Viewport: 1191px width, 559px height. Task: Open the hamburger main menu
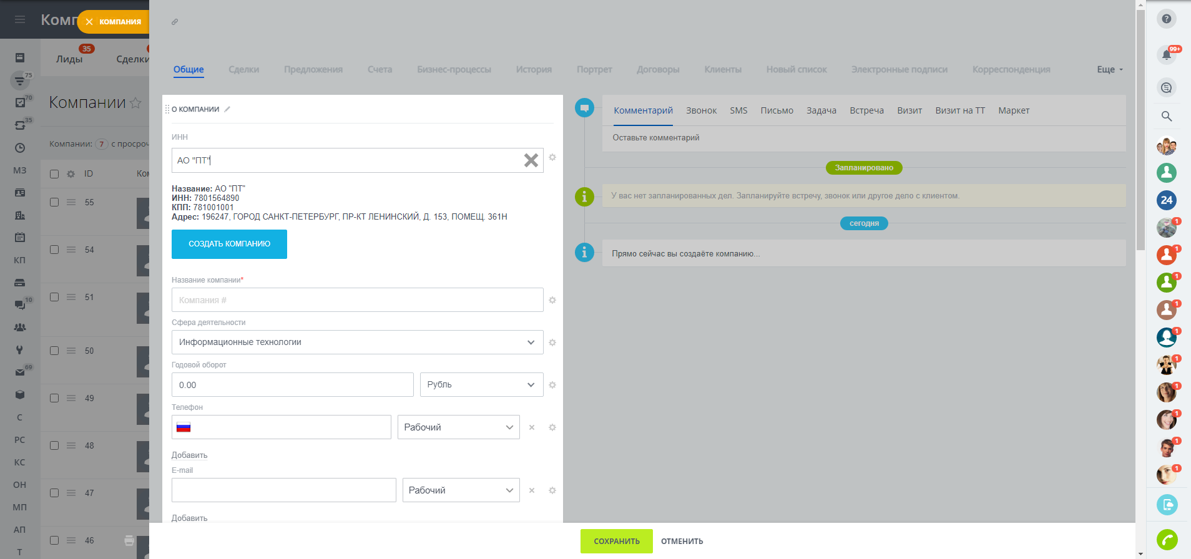20,19
